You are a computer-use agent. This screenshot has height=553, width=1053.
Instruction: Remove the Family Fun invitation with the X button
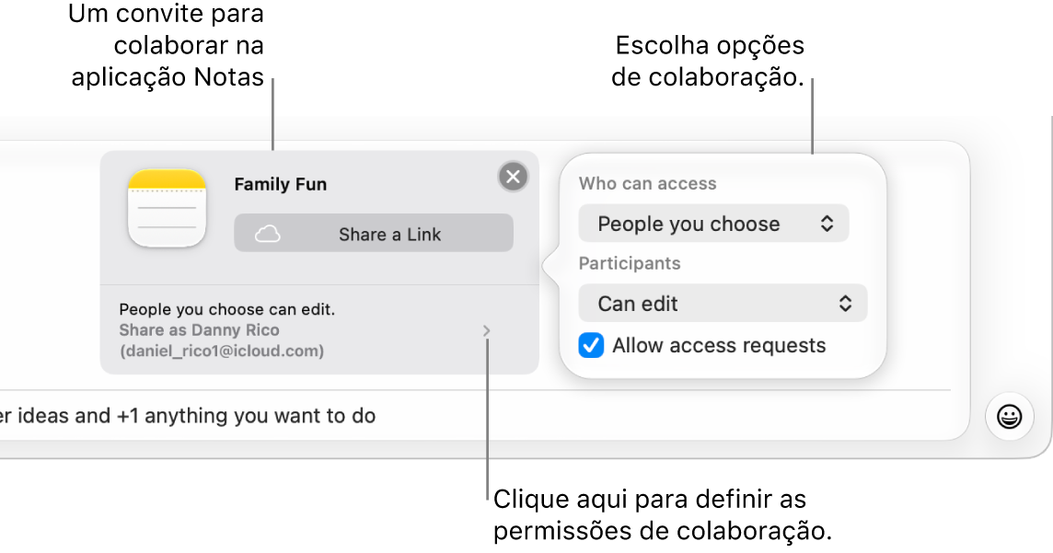(513, 177)
